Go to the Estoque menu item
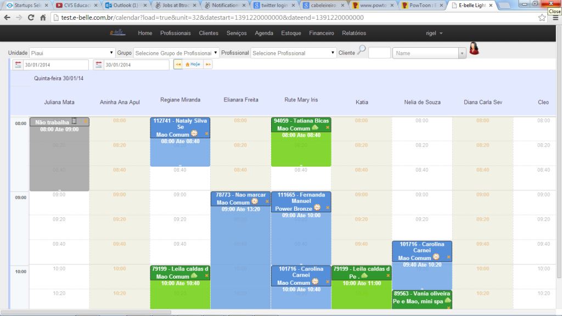The image size is (562, 316). click(291, 33)
